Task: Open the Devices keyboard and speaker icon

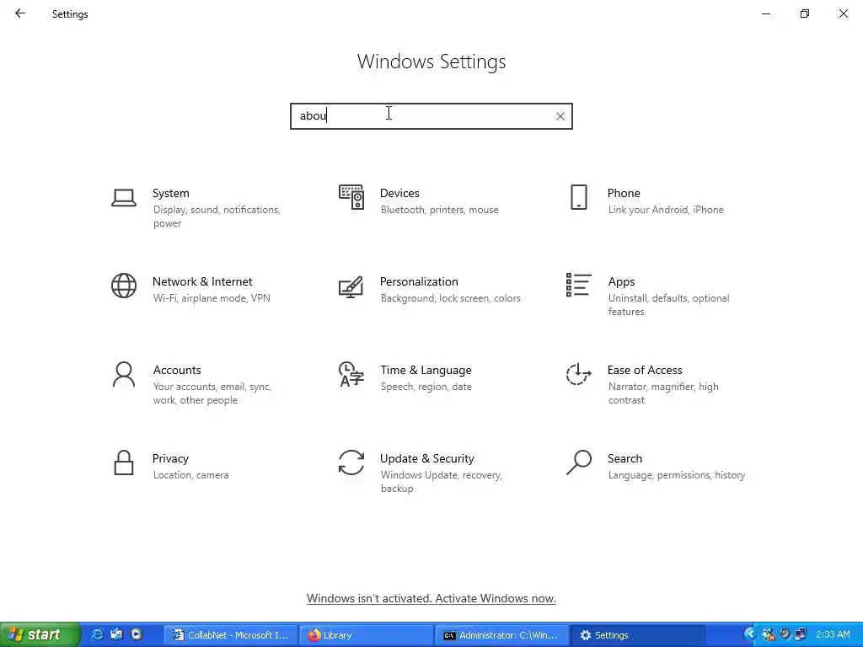Action: coord(351,197)
